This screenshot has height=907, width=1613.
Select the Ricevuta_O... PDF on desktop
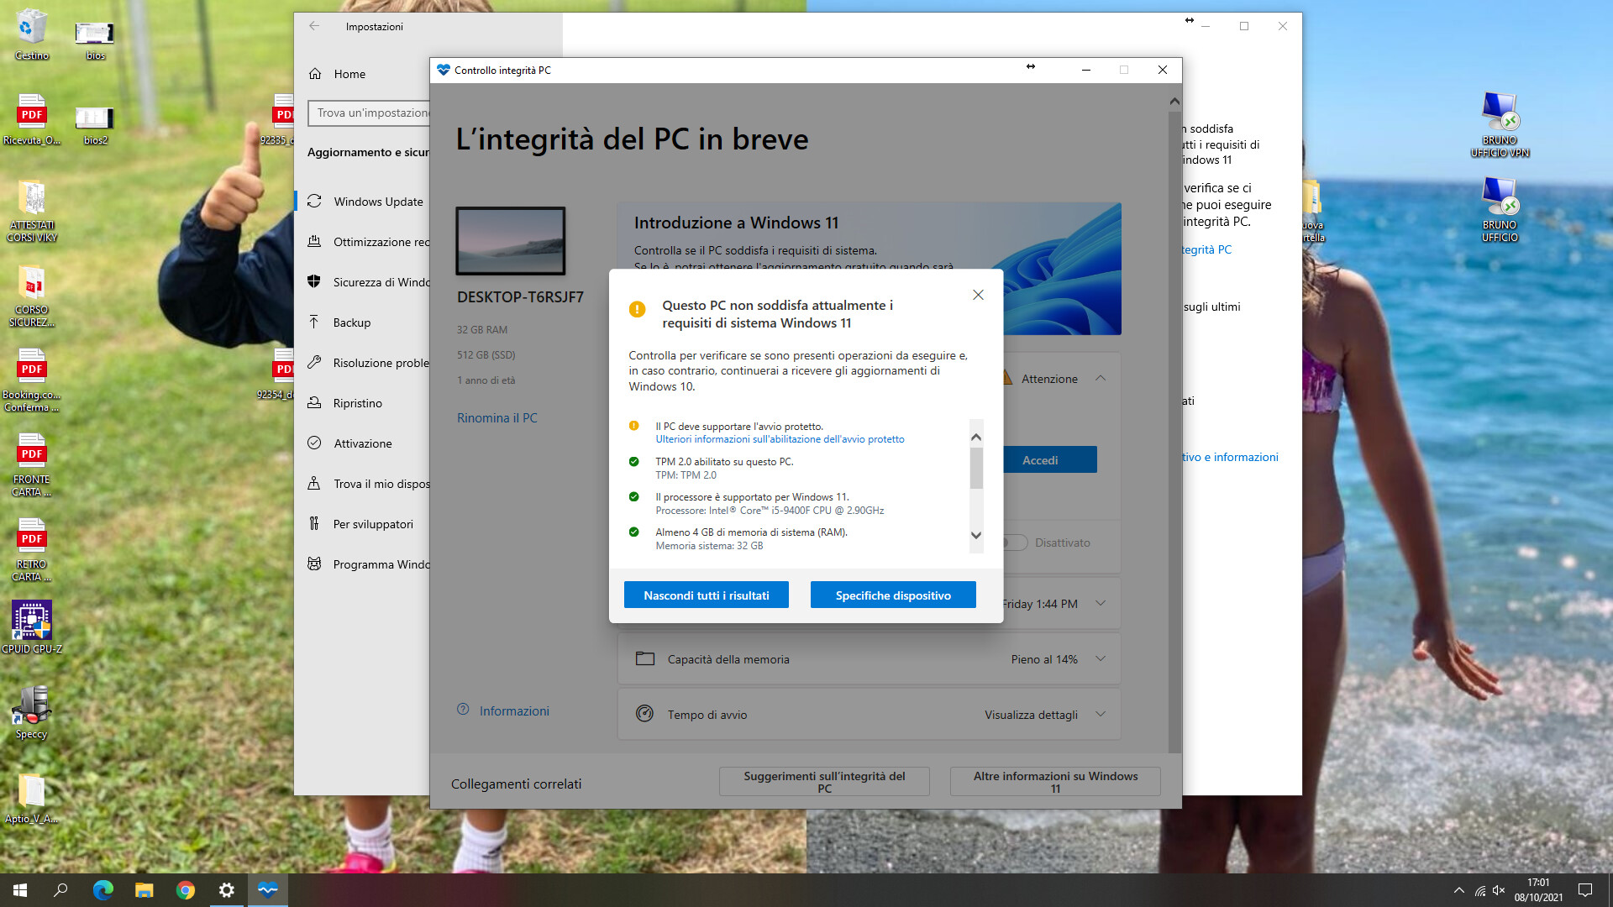pyautogui.click(x=31, y=118)
